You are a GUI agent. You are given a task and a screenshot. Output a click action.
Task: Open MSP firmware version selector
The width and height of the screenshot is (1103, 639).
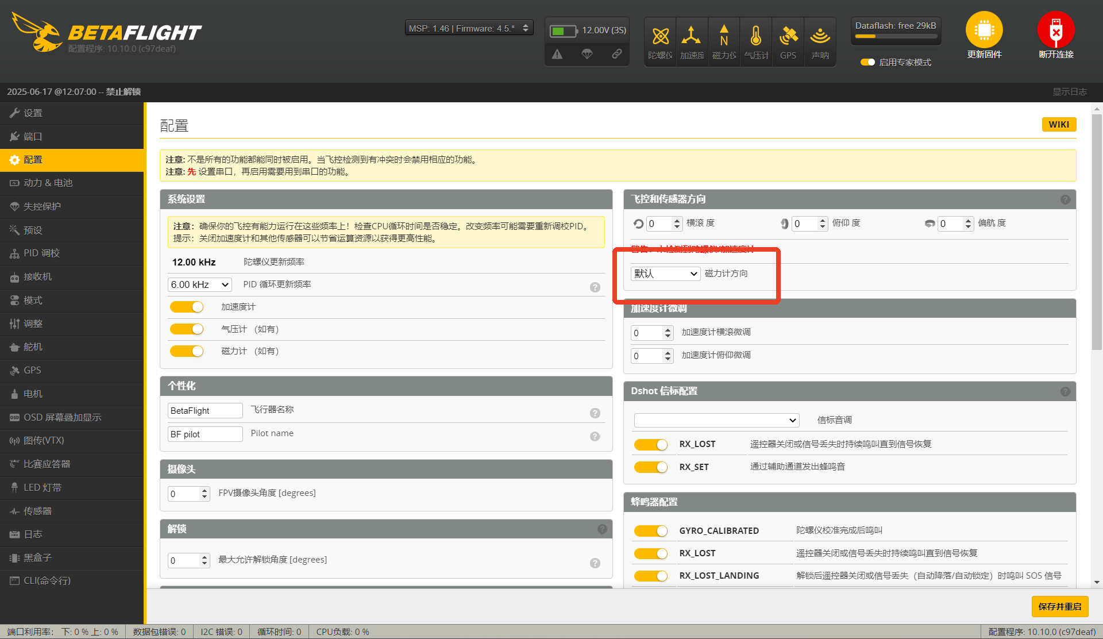coord(469,28)
